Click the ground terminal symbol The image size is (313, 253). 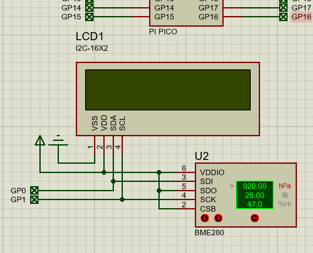tap(58, 140)
